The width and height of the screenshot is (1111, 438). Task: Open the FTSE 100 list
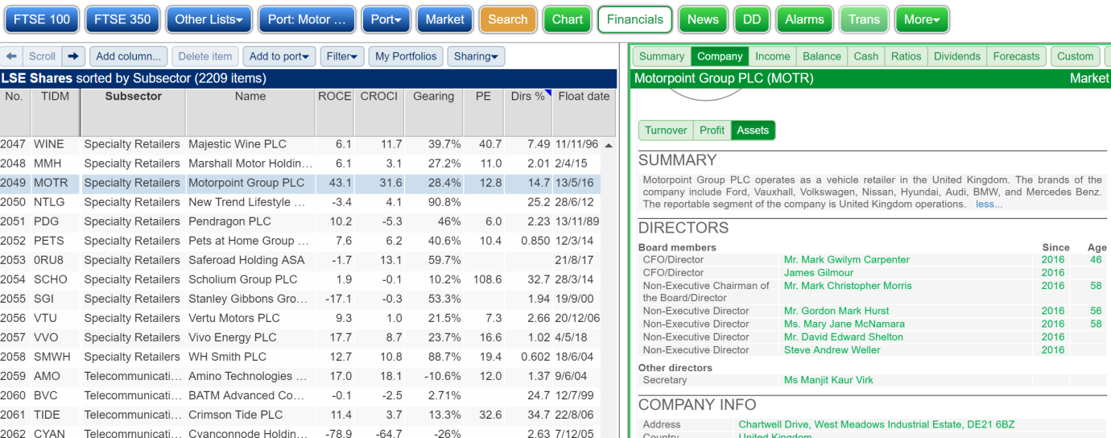pos(43,19)
